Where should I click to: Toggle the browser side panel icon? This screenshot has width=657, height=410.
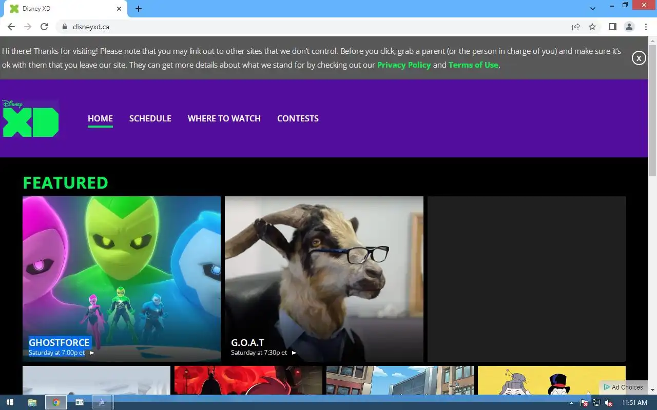pos(612,27)
